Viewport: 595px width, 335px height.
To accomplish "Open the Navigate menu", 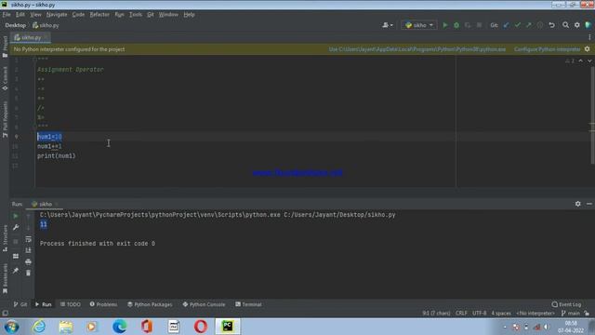I will pyautogui.click(x=57, y=15).
